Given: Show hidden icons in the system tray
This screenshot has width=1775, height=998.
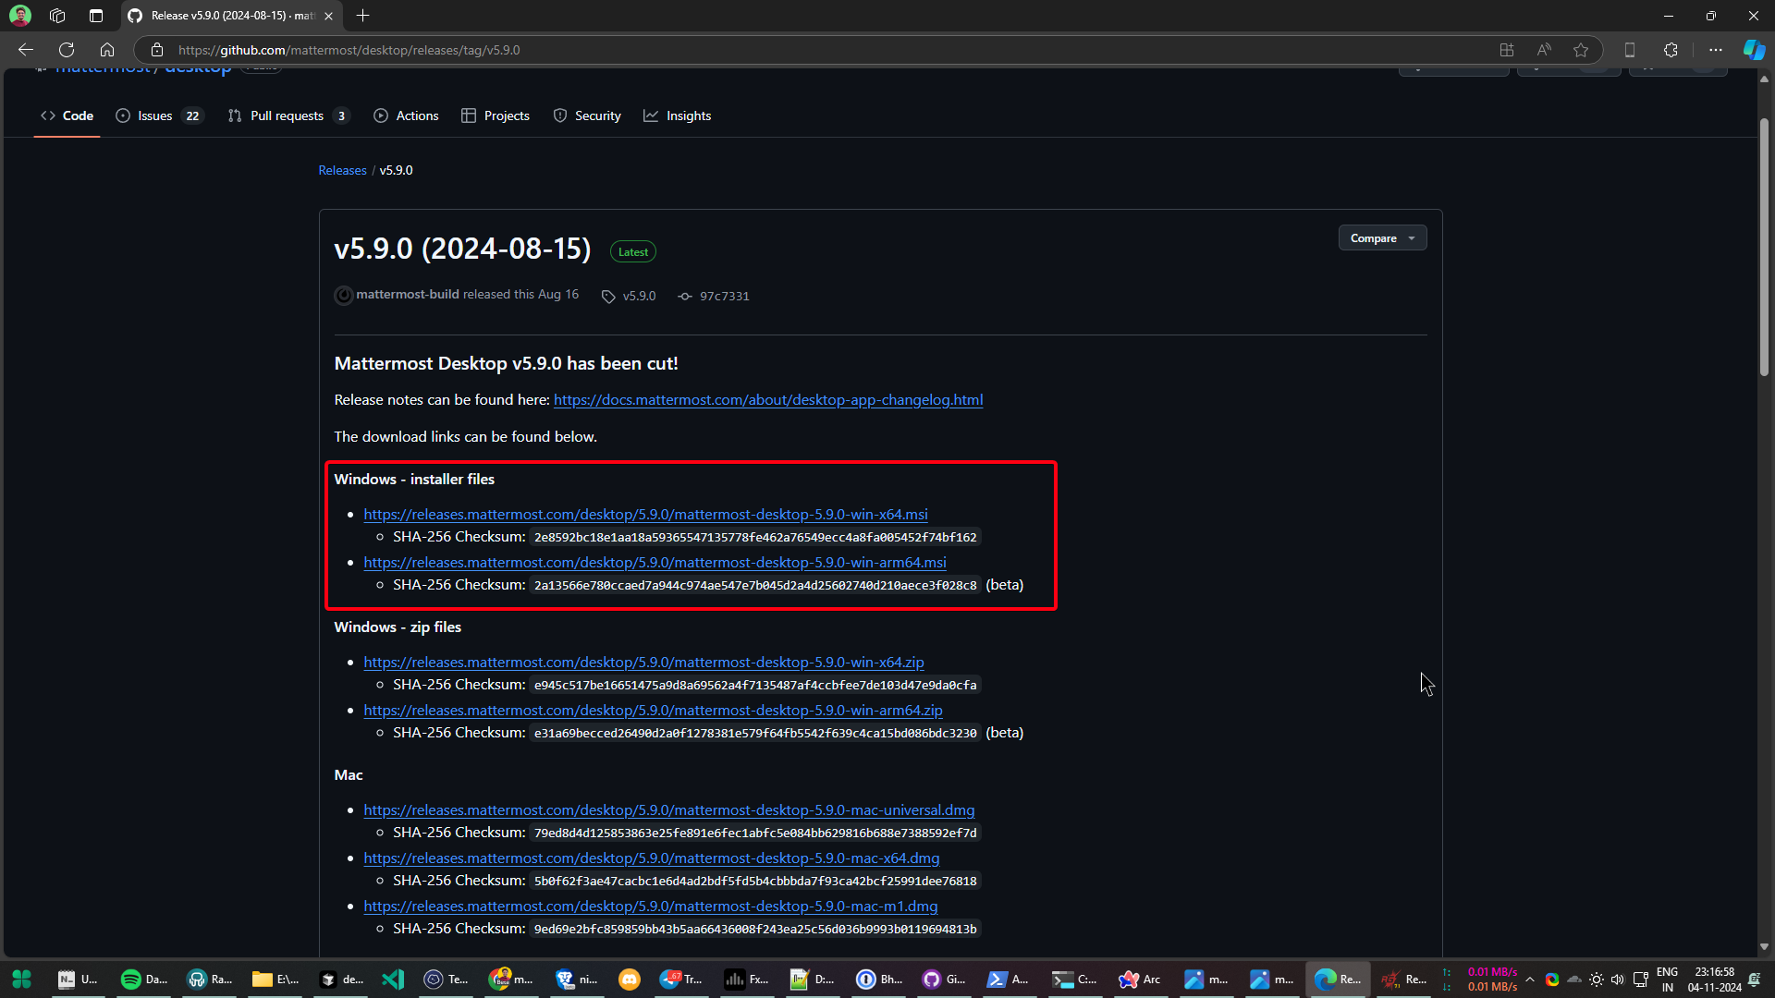Looking at the screenshot, I should (1530, 980).
